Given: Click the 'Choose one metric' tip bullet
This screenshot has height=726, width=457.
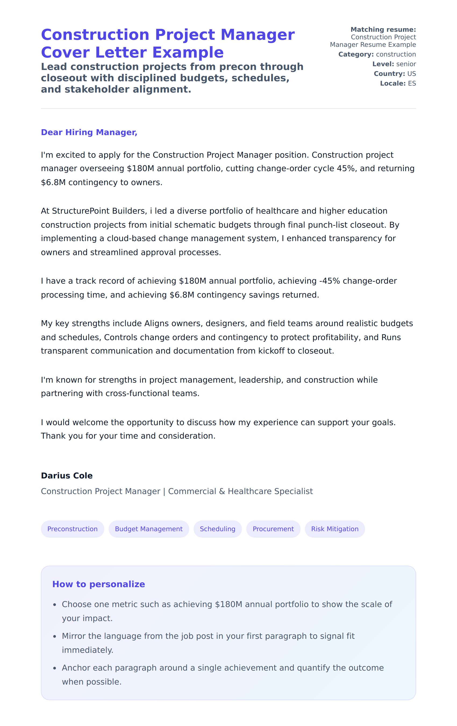Looking at the screenshot, I should pos(227,611).
